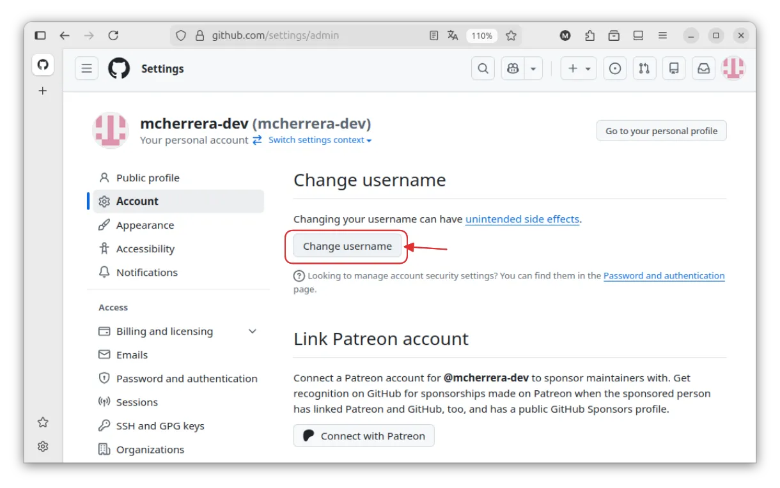The image size is (780, 488).
Task: Open the Copilot dropdown arrow
Action: pos(533,68)
